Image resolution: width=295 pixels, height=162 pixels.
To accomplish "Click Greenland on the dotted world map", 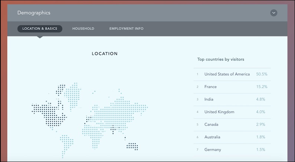I will tap(72, 92).
